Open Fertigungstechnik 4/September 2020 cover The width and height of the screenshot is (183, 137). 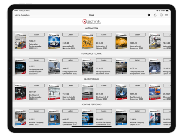coord(121,67)
